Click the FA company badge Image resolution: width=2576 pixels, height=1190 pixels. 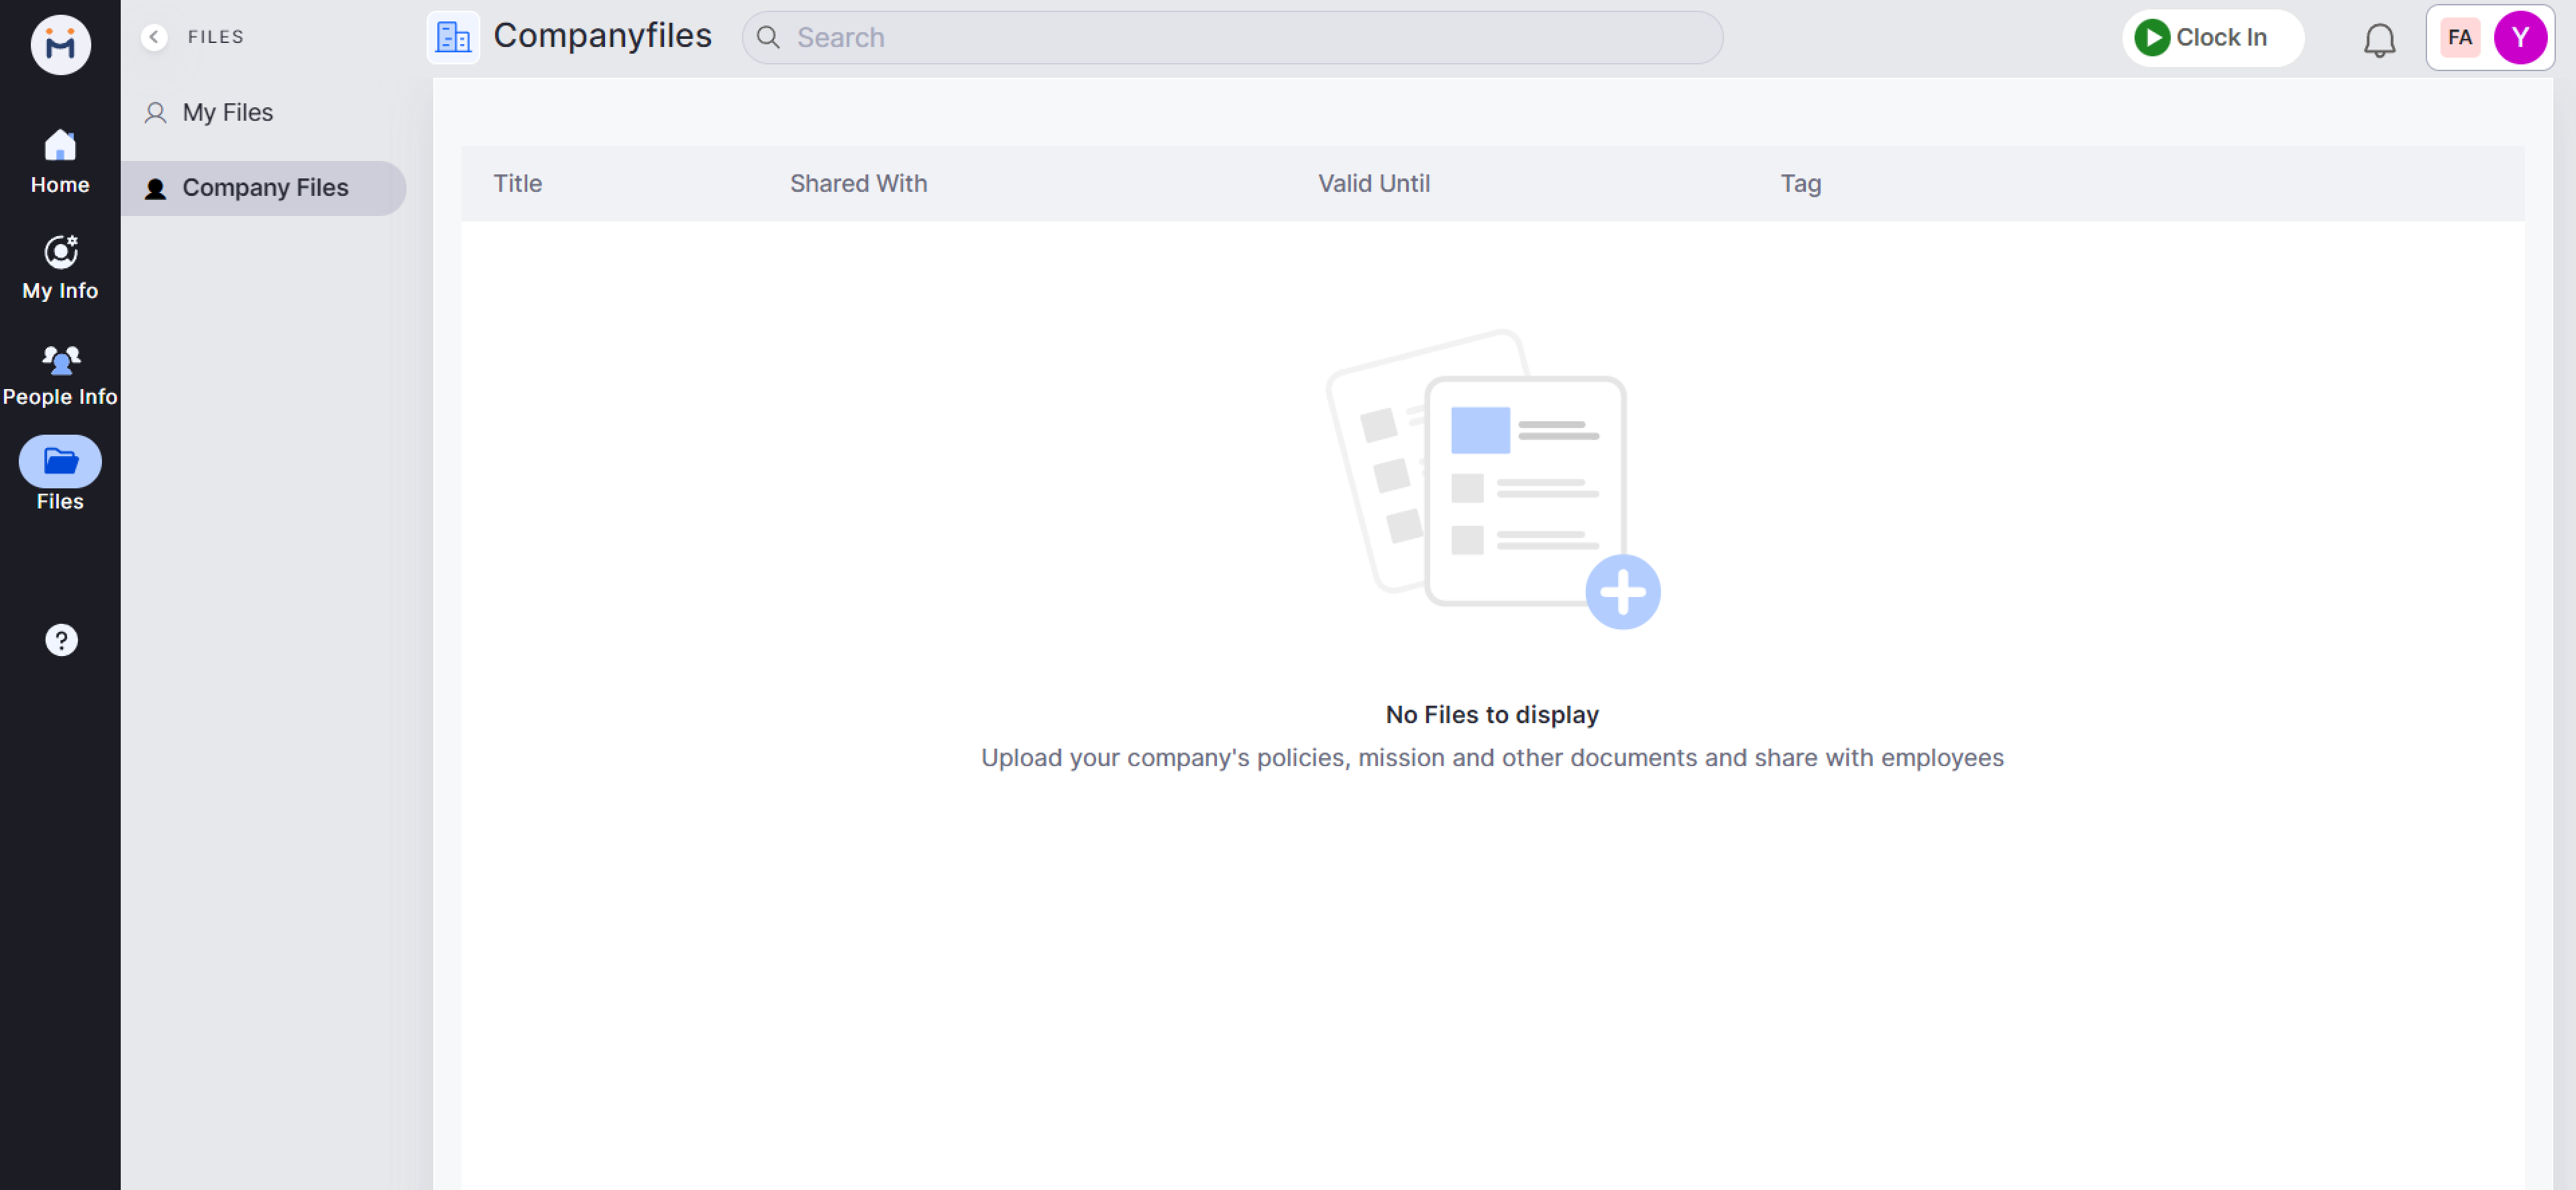2459,38
